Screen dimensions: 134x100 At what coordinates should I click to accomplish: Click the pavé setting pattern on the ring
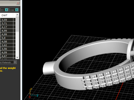point(108,78)
